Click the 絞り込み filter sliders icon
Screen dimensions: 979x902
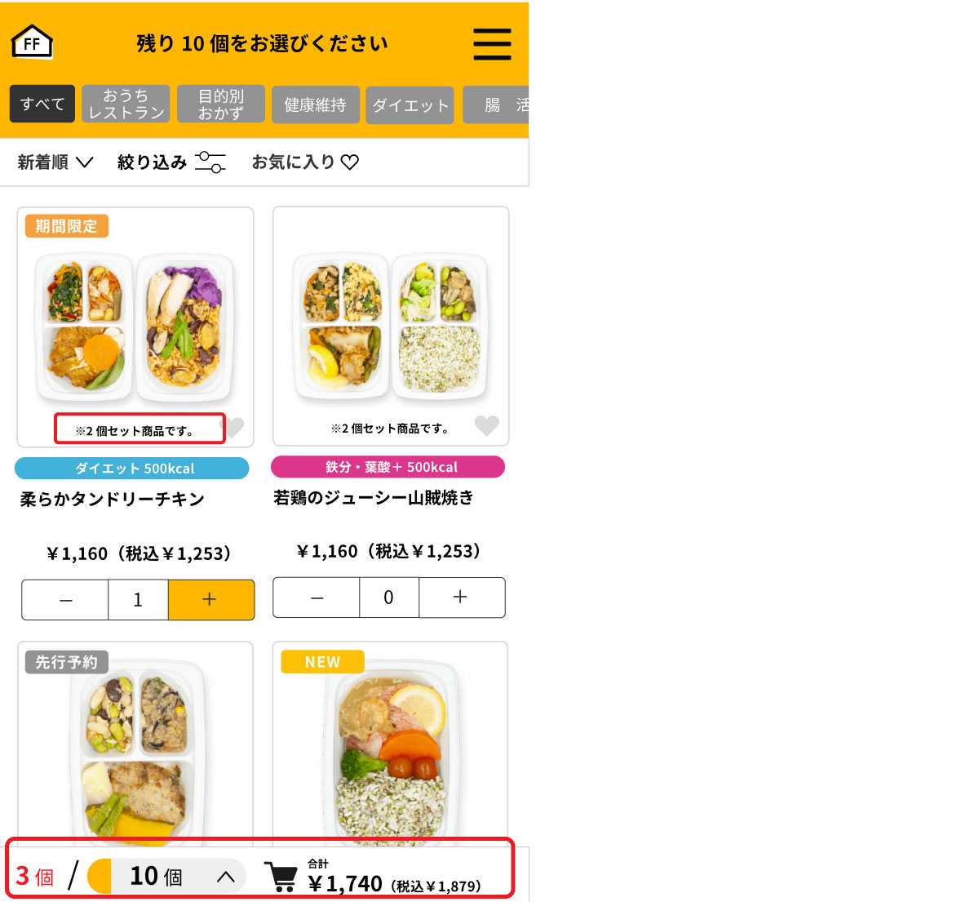[210, 162]
